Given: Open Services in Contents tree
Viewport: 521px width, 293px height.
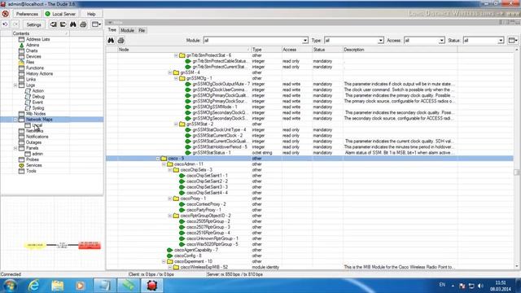Looking at the screenshot, I should [x=34, y=165].
